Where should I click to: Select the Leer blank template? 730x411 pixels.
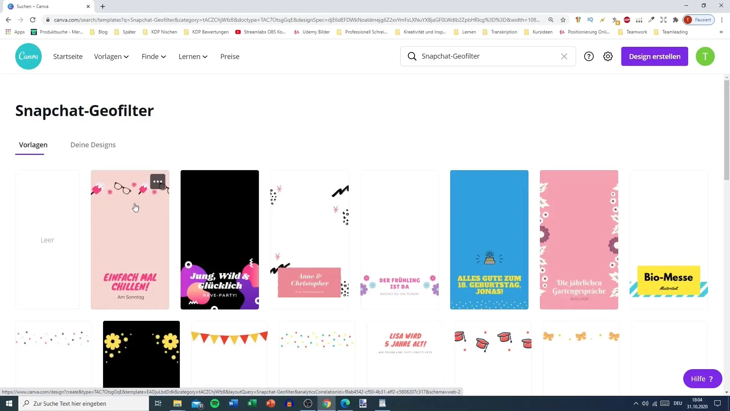(48, 240)
